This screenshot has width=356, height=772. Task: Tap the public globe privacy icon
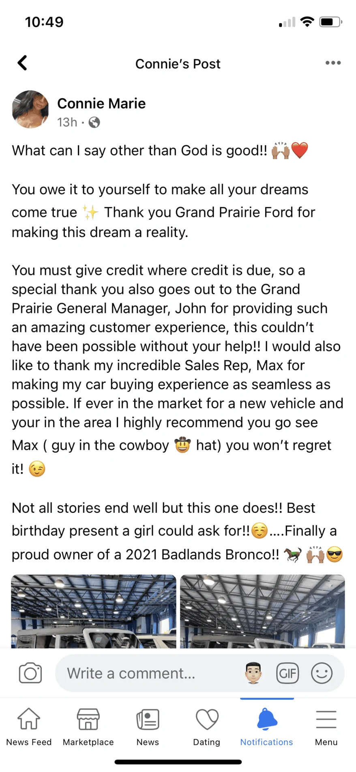[x=94, y=122]
